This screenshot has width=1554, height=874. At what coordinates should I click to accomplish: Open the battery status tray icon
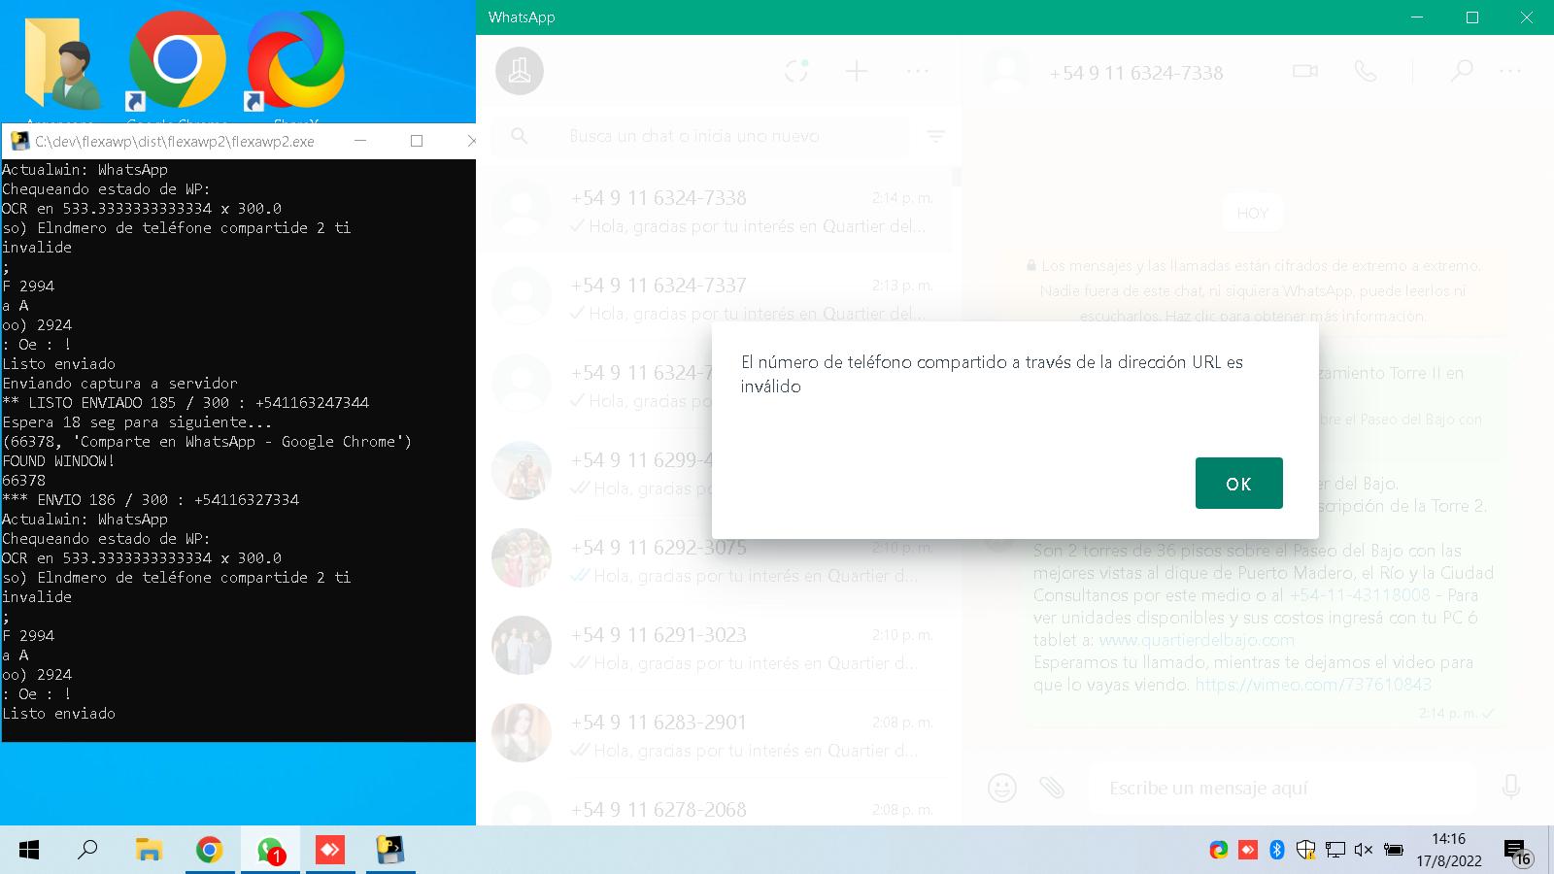click(x=1393, y=851)
